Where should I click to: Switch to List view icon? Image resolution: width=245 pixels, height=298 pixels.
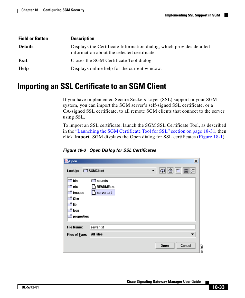click(186, 171)
